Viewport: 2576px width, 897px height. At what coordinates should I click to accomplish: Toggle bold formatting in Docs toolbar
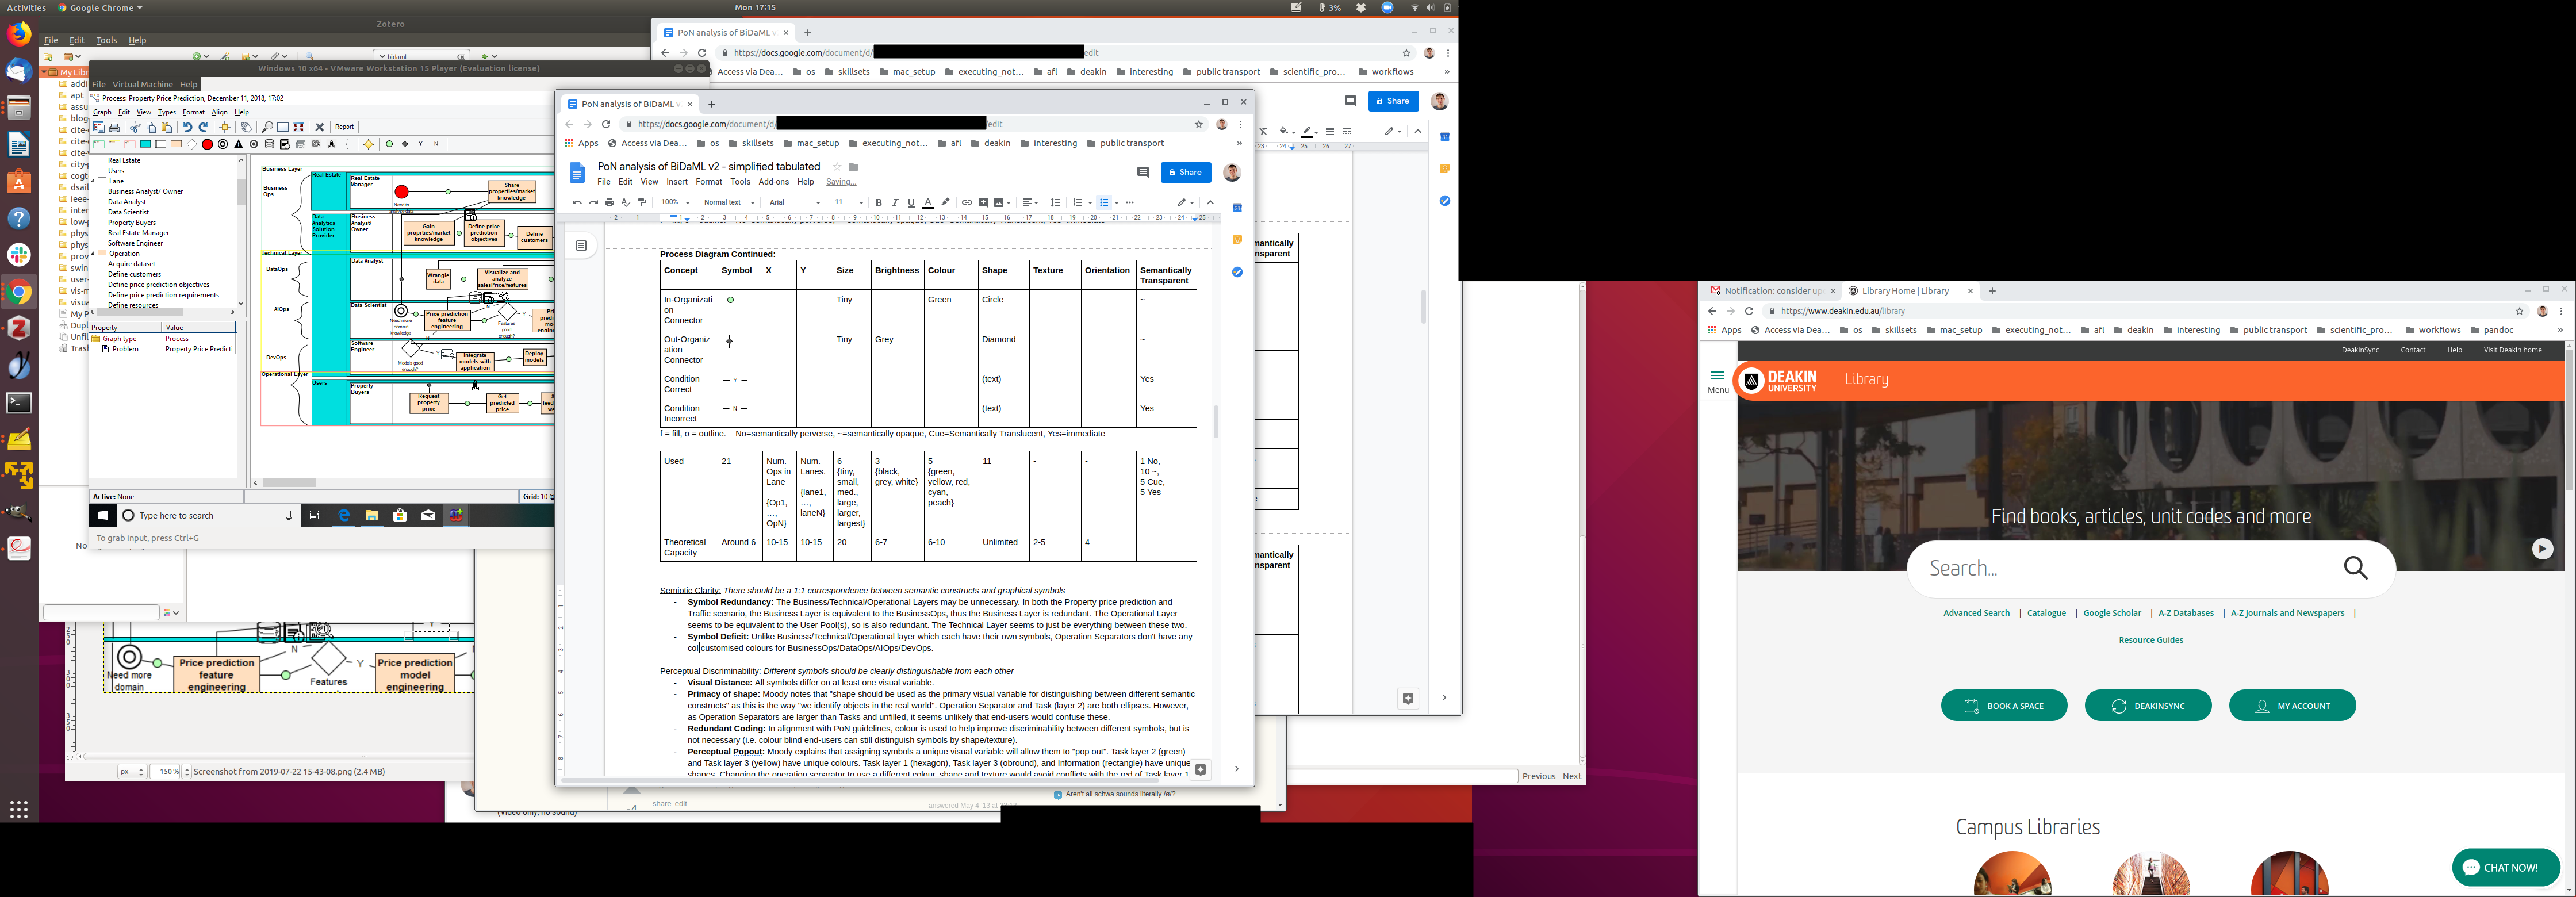[x=878, y=202]
